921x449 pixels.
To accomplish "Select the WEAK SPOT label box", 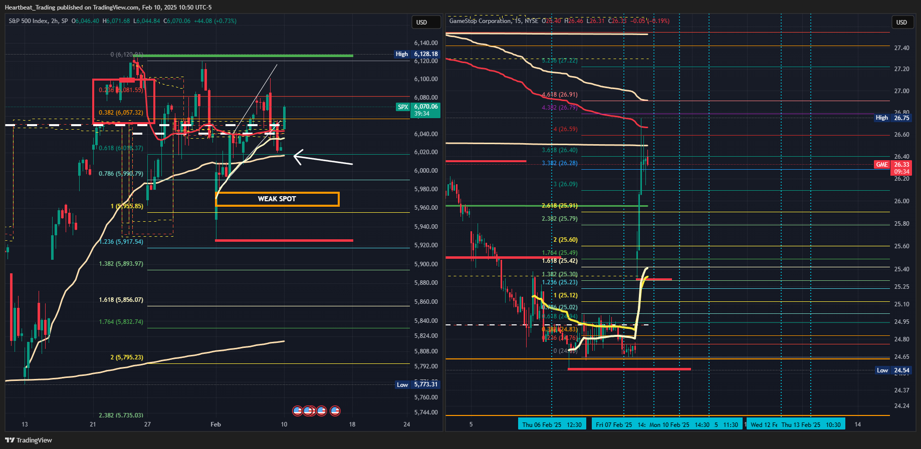I will coord(277,199).
